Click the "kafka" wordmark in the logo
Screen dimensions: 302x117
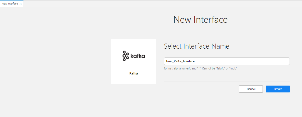138,56
